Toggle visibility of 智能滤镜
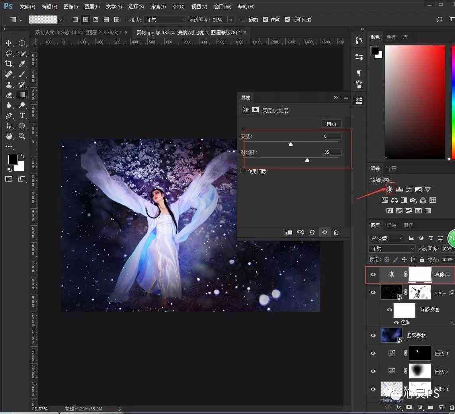The image size is (455, 414). tap(389, 310)
